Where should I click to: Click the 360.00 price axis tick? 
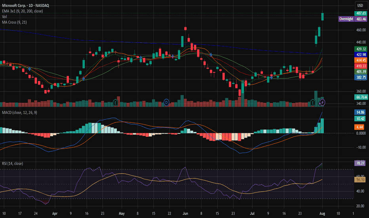361,91
